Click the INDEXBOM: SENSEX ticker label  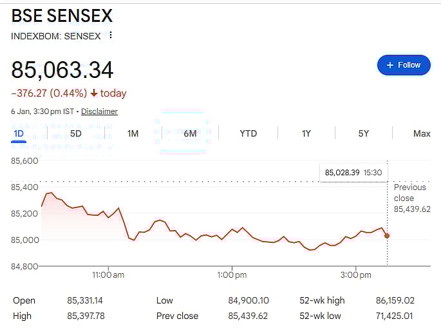click(56, 36)
